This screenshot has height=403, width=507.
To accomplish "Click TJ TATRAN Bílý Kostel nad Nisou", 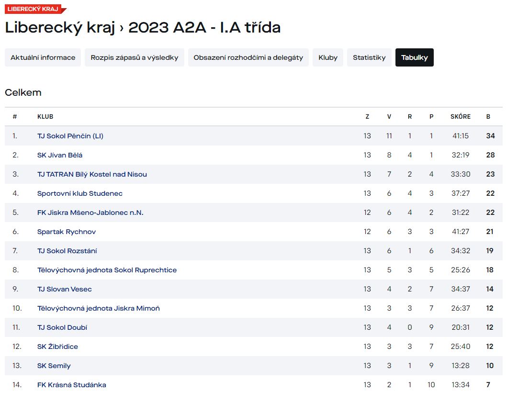I will [92, 174].
